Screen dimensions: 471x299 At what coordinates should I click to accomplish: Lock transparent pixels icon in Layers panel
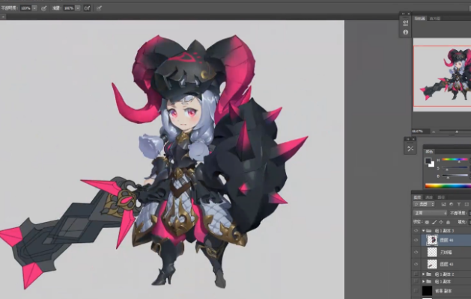click(427, 222)
